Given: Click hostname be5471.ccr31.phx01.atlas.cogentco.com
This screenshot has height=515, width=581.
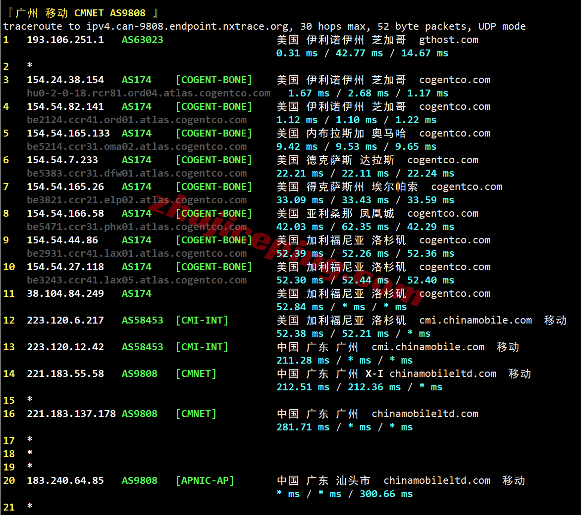Looking at the screenshot, I should [137, 227].
